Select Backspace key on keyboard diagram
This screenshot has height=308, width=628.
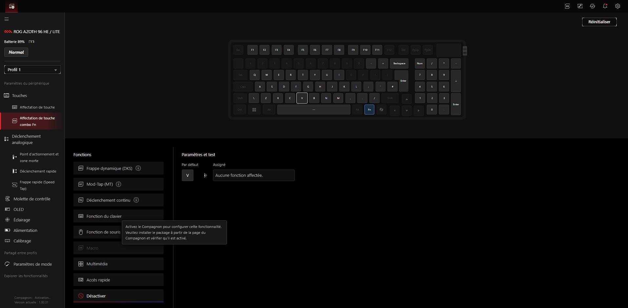coord(399,63)
